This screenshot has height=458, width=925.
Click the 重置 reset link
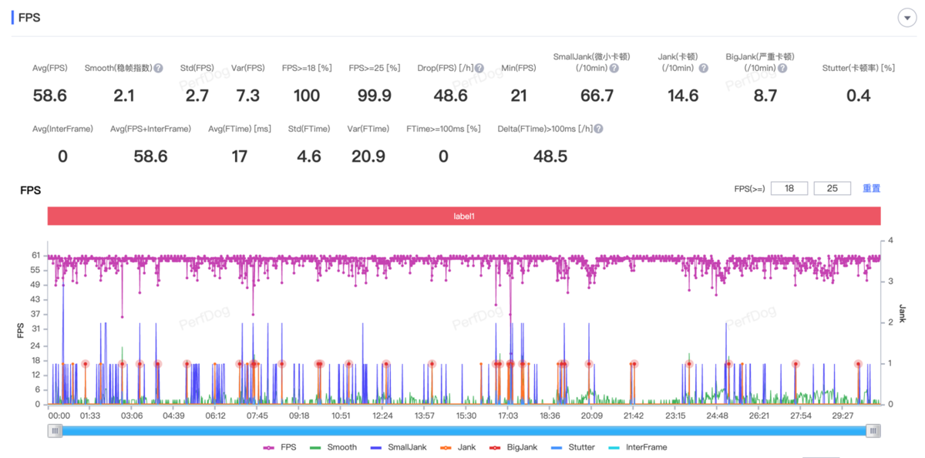871,188
